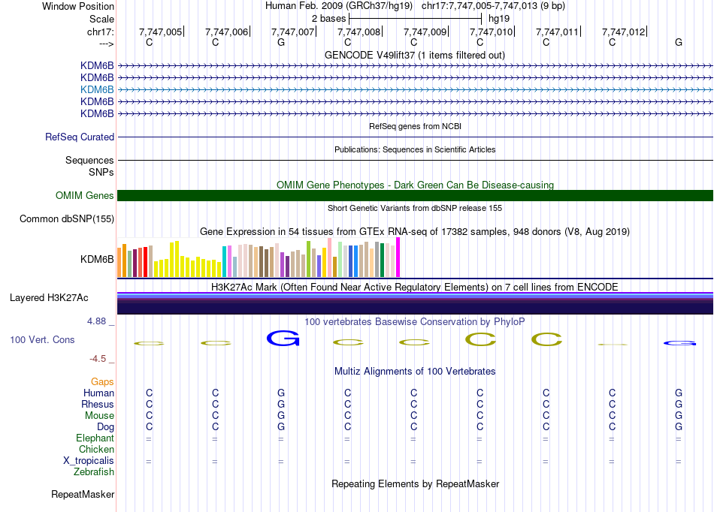Click the Mouse species label
Screen dimensions: 714x512
coord(99,416)
